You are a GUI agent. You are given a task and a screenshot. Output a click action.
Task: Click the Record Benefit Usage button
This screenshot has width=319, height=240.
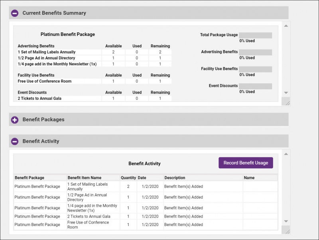coord(246,163)
